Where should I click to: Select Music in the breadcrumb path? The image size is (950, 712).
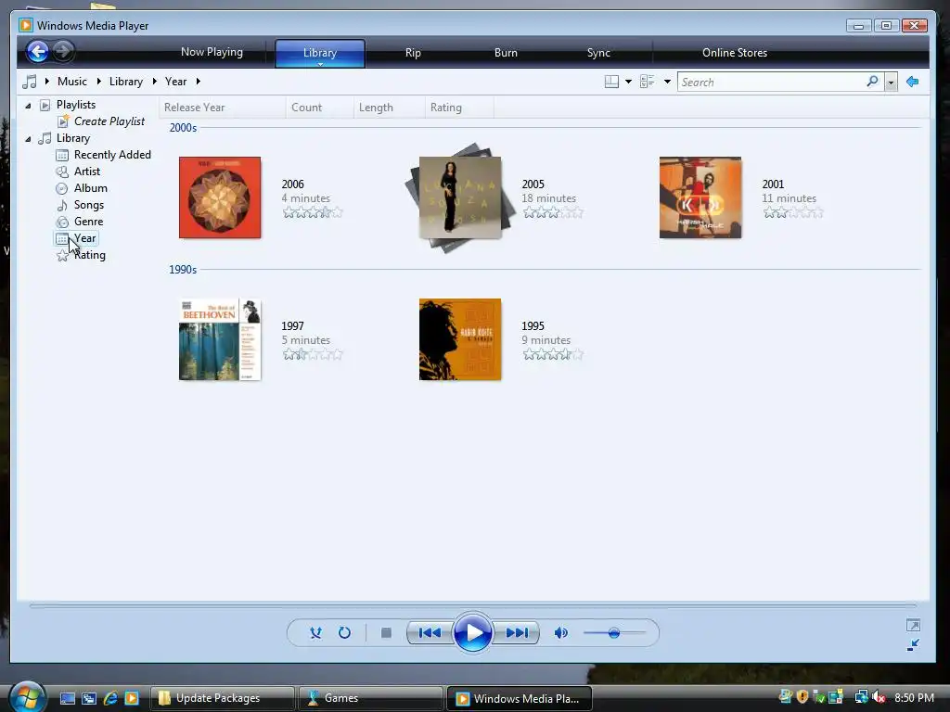72,82
